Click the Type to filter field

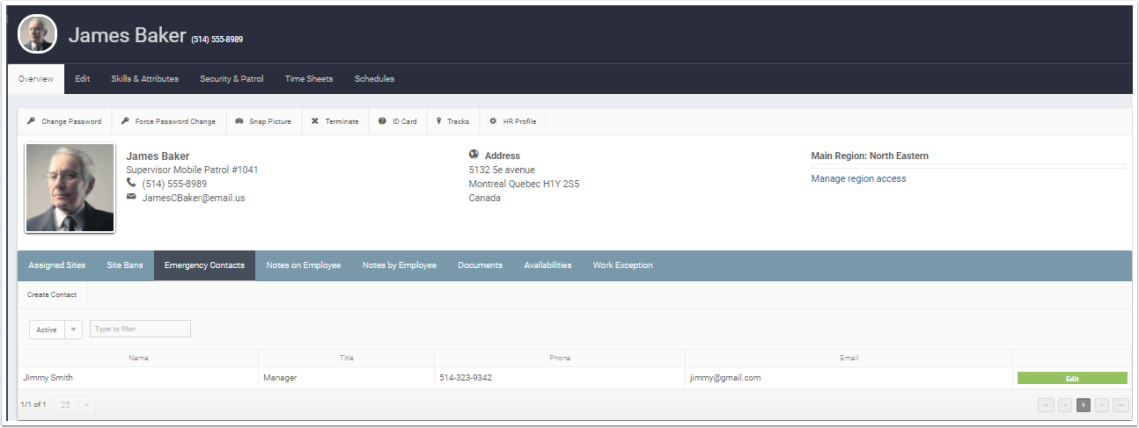[x=140, y=329]
